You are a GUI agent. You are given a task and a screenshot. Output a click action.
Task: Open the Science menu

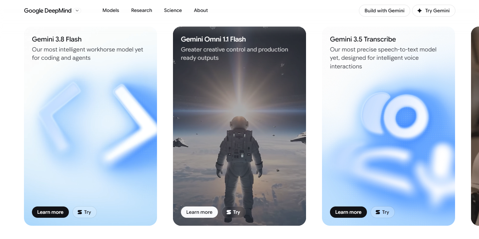tap(173, 10)
